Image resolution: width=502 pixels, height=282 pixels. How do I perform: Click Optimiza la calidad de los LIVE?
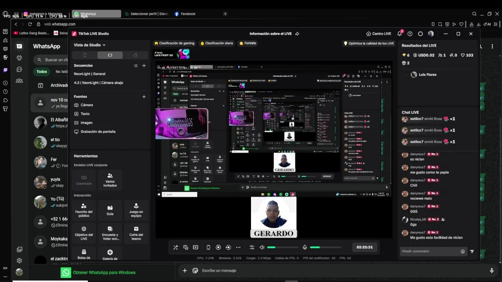(x=369, y=43)
